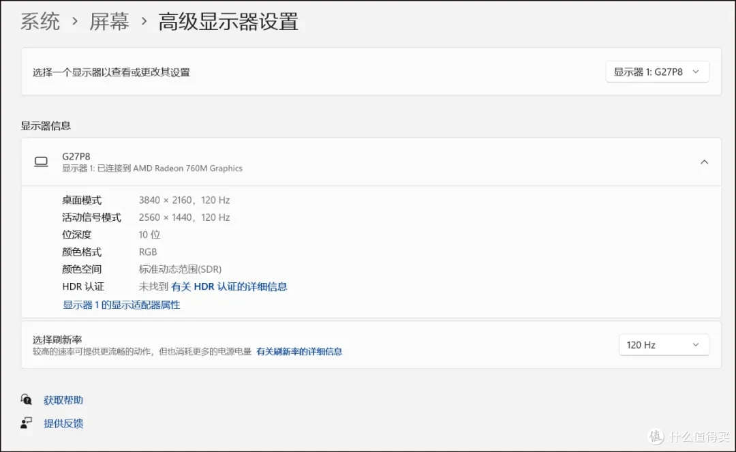Click the 位深度 label

click(x=76, y=235)
